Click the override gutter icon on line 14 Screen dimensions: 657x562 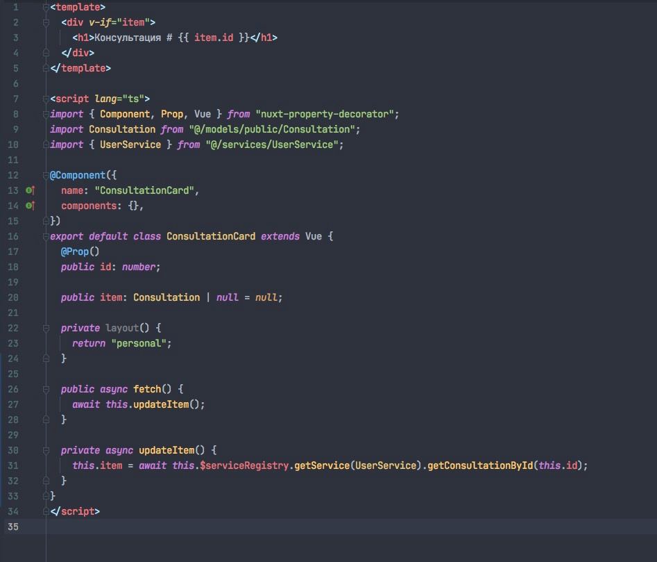pyautogui.click(x=30, y=206)
